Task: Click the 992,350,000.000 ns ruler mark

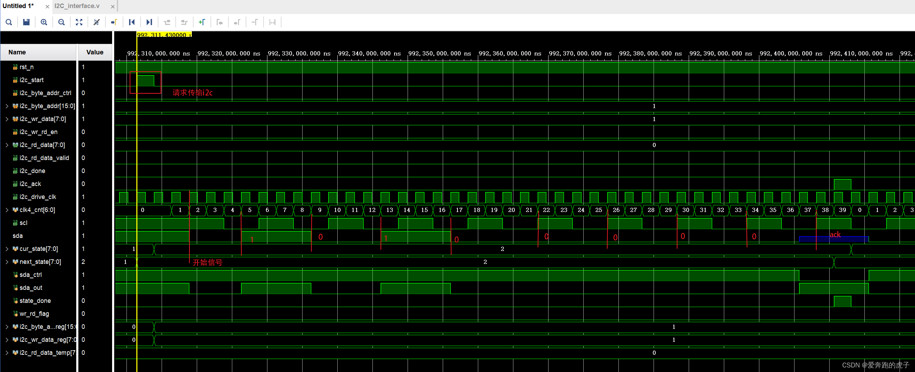Action: [x=439, y=54]
